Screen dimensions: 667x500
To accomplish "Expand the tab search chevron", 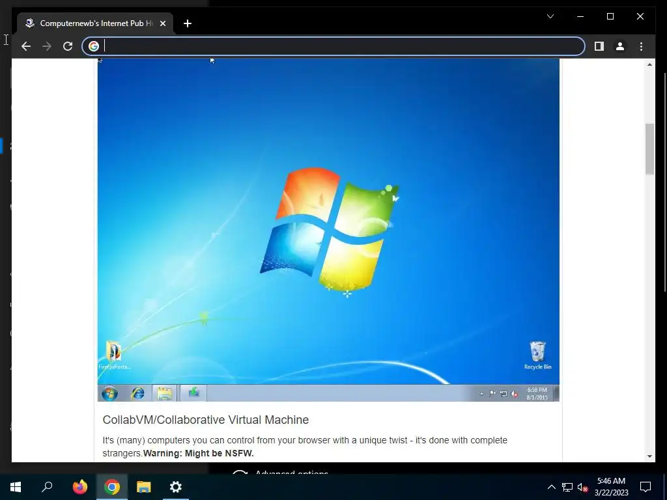I will click(550, 16).
